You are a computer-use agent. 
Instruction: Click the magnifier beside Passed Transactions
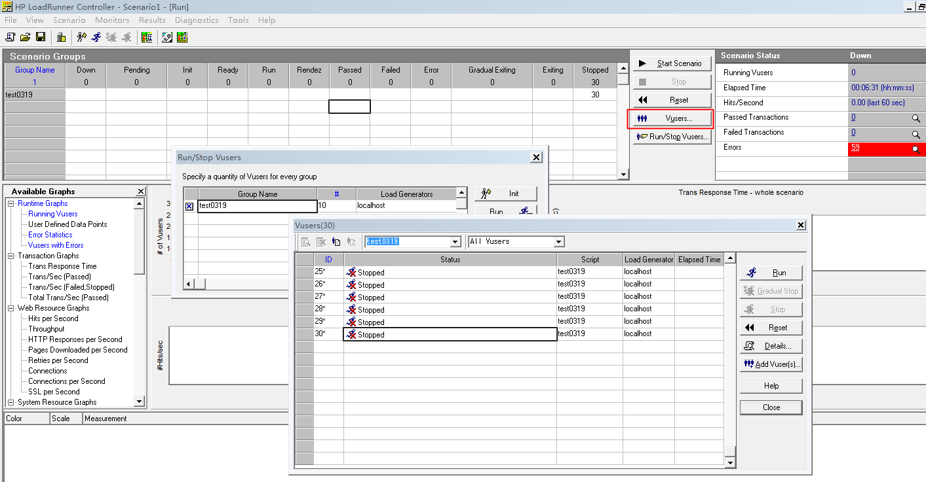pyautogui.click(x=916, y=118)
